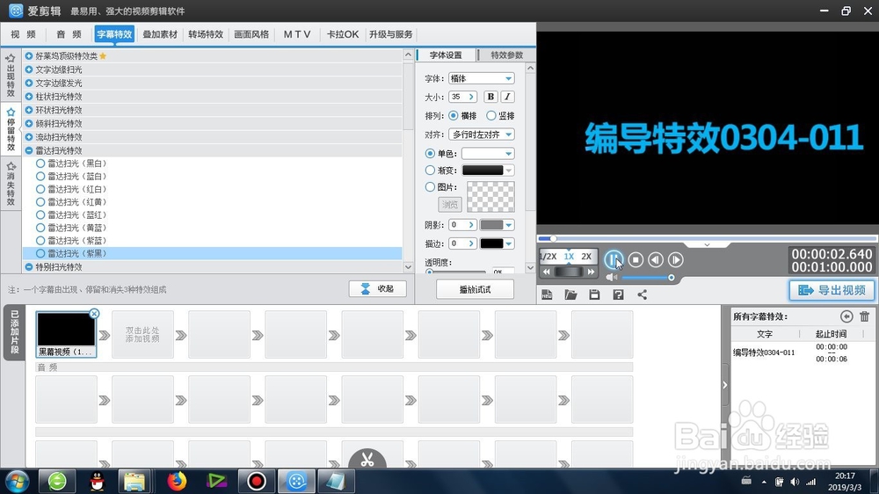This screenshot has height=494, width=879.
Task: Collapse the 雷达扫光特效 category
Action: (29, 150)
